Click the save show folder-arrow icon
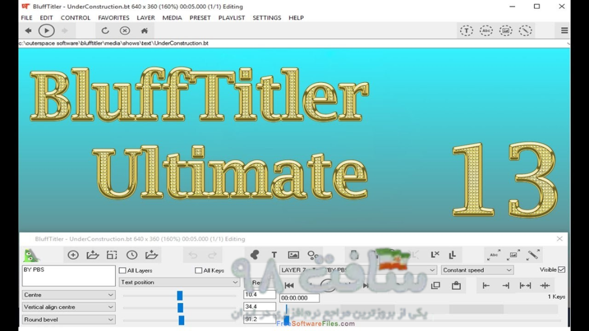 (151, 255)
